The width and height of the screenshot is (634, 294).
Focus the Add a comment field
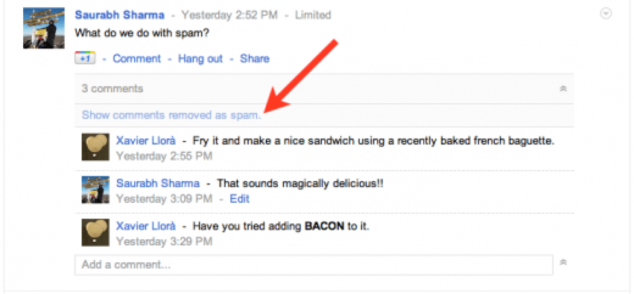(x=313, y=264)
